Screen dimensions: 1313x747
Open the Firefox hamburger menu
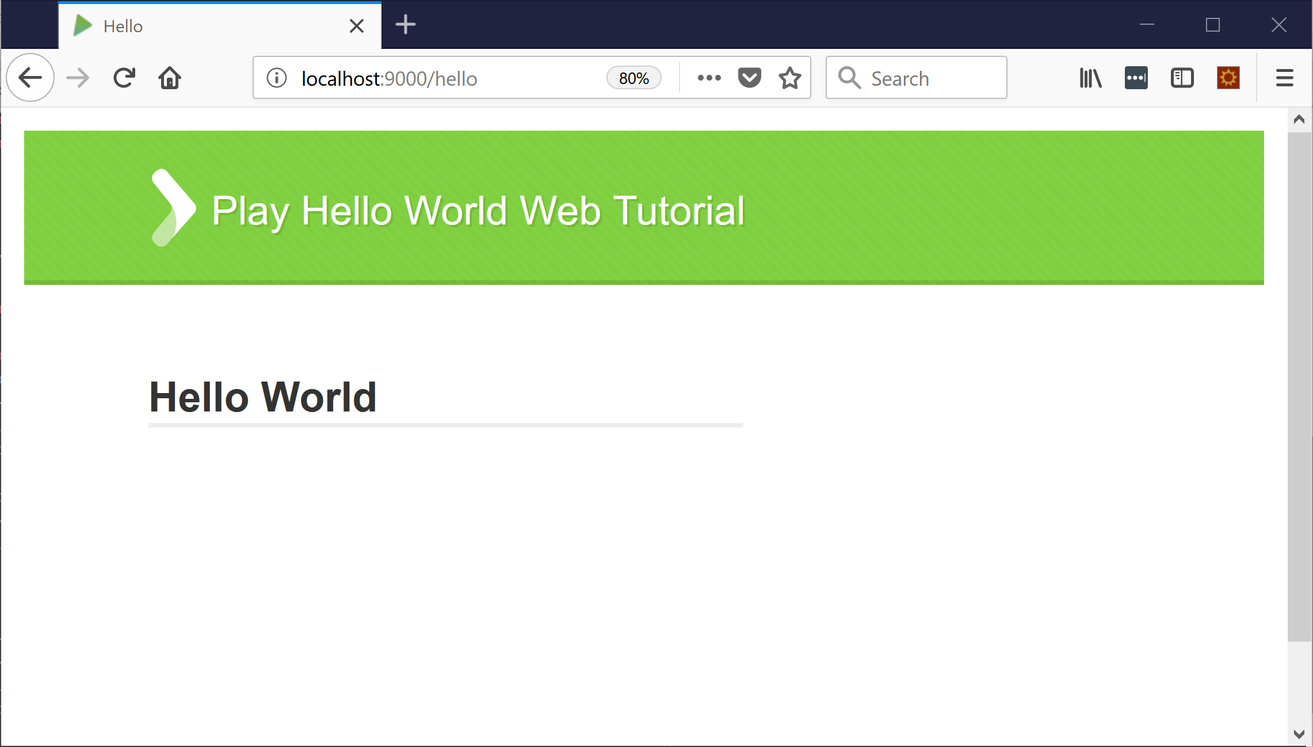1284,78
